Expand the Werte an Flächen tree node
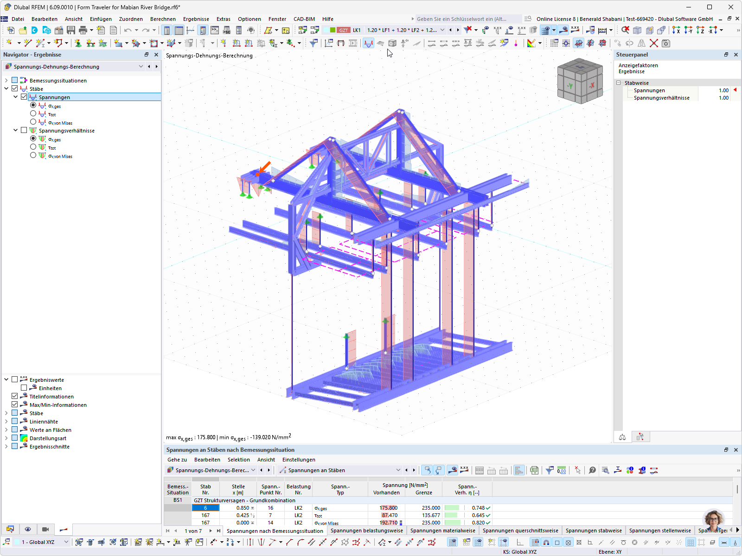 coord(6,430)
